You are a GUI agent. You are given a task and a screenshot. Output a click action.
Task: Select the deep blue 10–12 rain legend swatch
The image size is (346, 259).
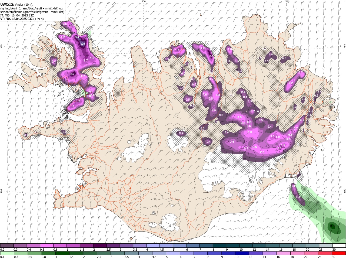coord(242,253)
